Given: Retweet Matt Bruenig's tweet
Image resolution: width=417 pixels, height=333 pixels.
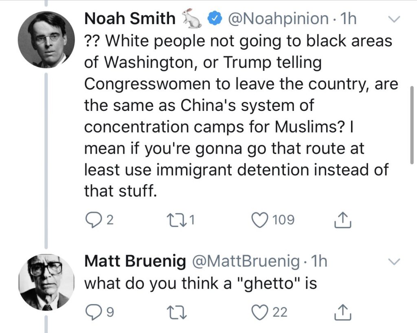Looking at the screenshot, I should pyautogui.click(x=177, y=313).
